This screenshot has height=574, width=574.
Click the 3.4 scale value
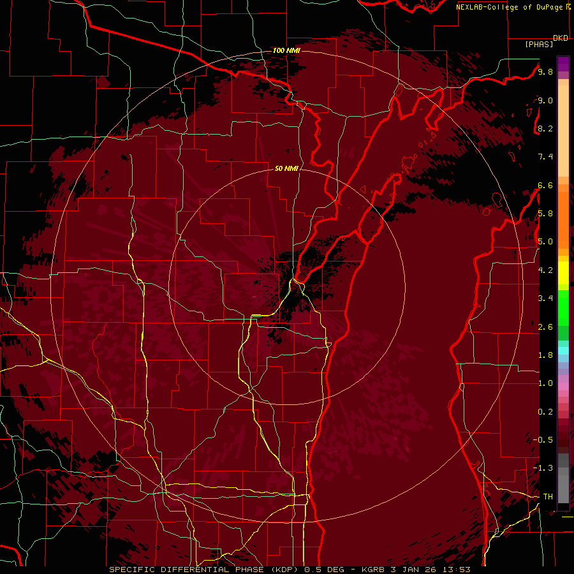click(545, 298)
